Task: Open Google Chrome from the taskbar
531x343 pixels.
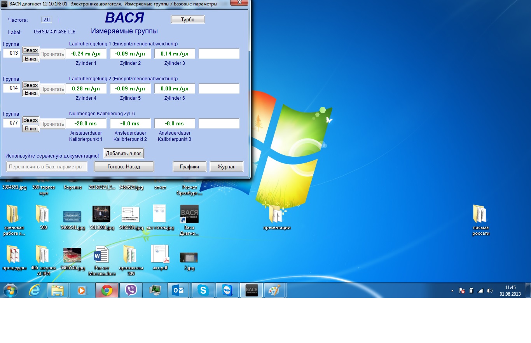Action: [107, 290]
